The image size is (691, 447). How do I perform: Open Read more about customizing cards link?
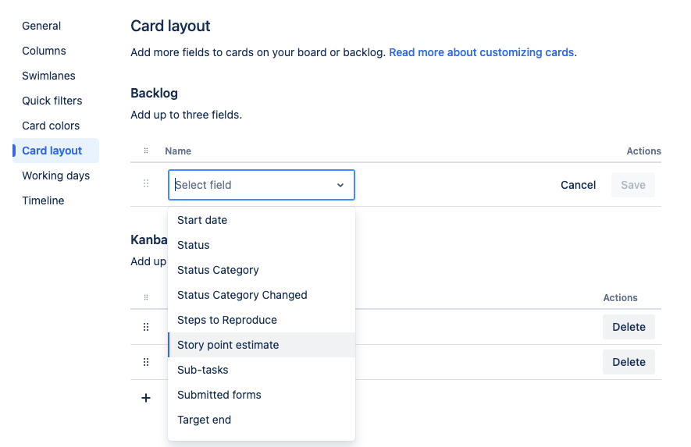click(482, 52)
